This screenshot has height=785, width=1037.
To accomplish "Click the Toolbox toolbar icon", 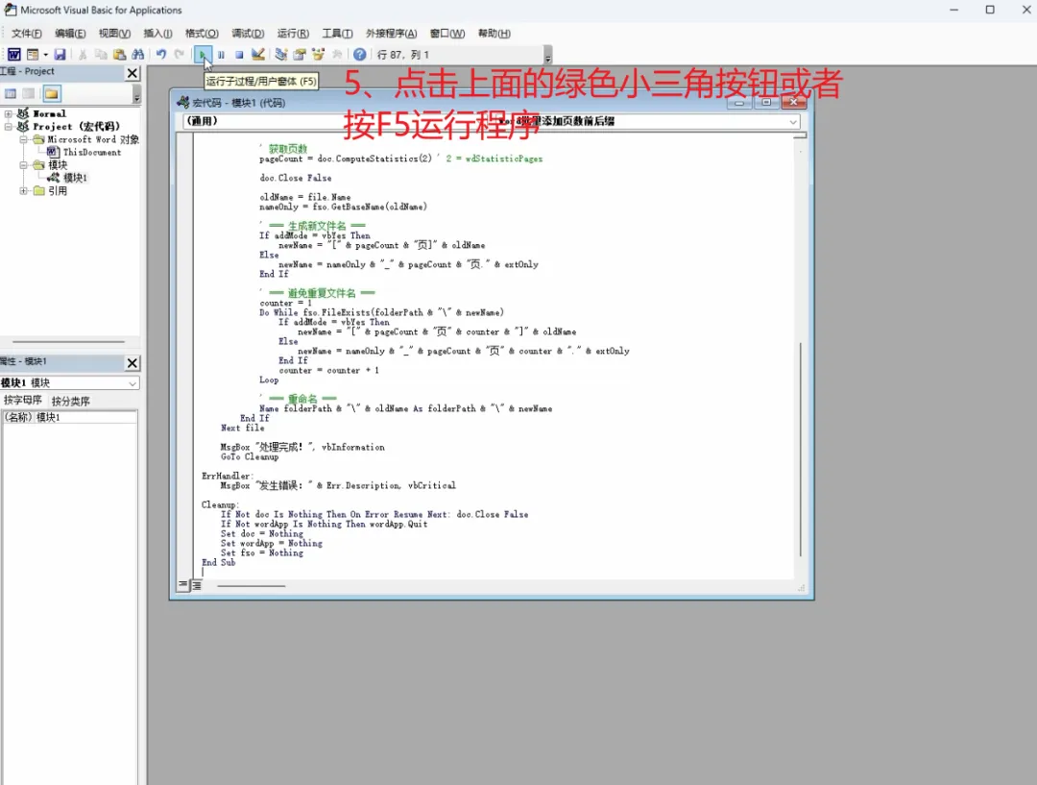I will point(337,54).
